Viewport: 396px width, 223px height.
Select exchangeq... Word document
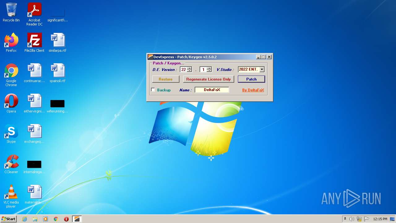[34, 134]
